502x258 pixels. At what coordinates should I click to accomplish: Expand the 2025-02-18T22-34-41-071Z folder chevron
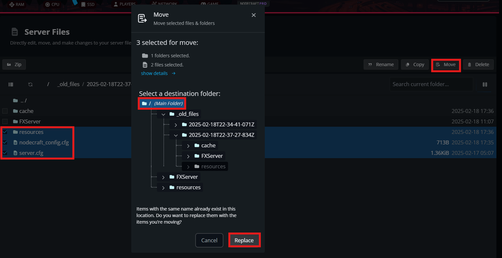click(176, 125)
